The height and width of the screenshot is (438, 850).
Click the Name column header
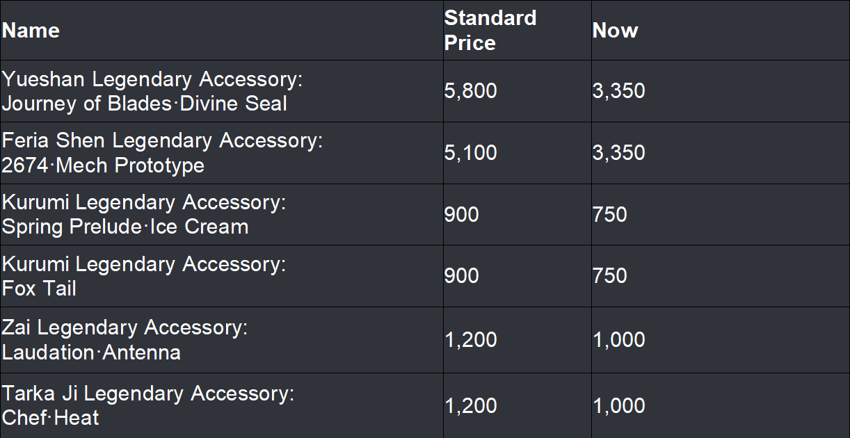point(31,31)
